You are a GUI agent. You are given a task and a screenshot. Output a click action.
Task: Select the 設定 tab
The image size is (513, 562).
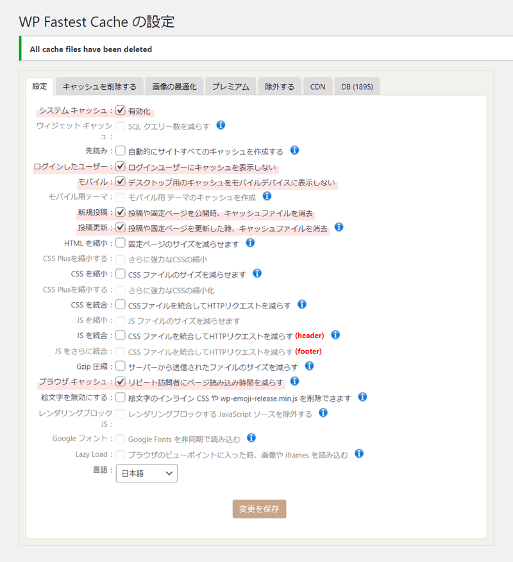pyautogui.click(x=40, y=87)
